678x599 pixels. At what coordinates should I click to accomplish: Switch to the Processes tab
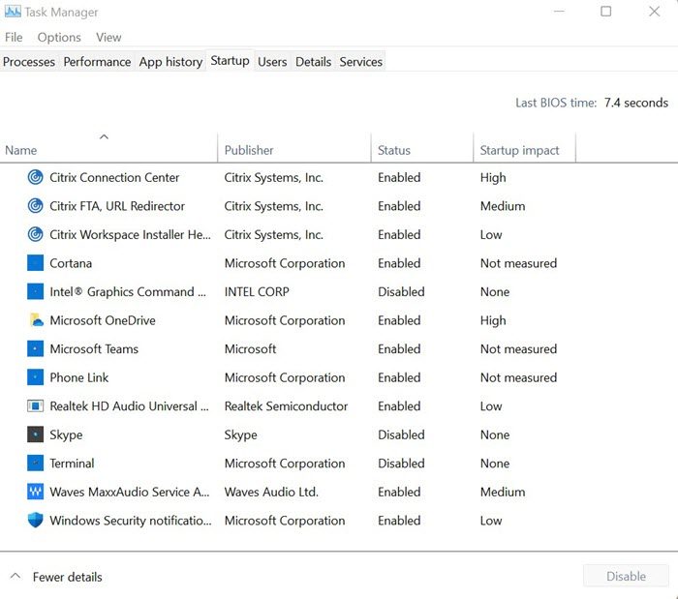click(x=29, y=62)
